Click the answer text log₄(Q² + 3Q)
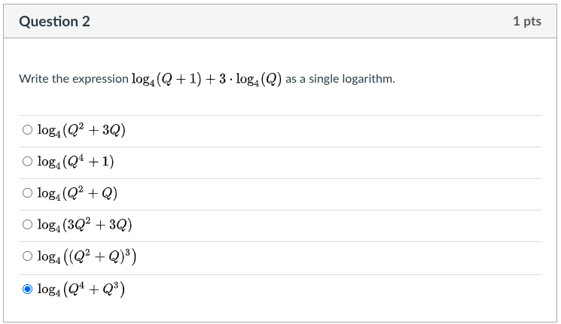The image size is (561, 324). [x=81, y=130]
